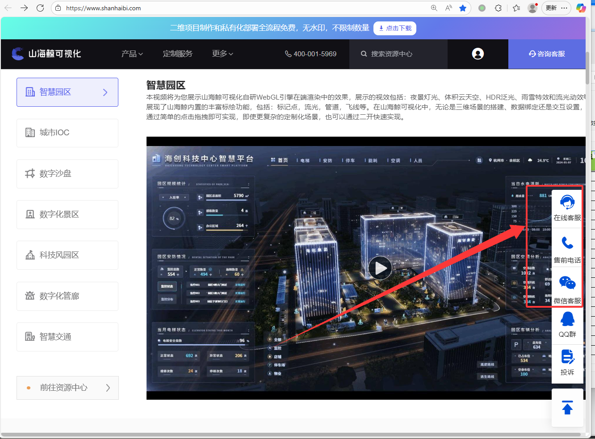This screenshot has width=595, height=439.
Task: Click the horizontal page scrollbar
Action: [x=290, y=435]
